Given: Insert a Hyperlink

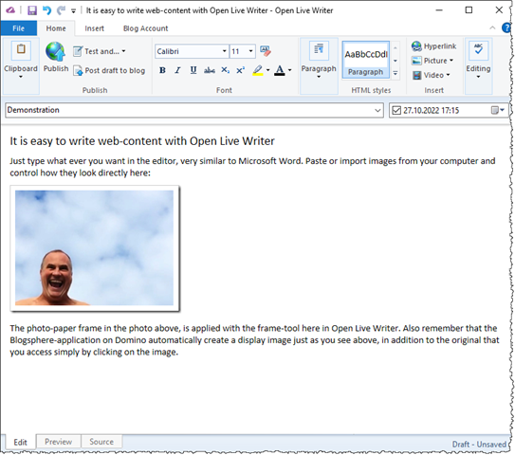Looking at the screenshot, I should pos(433,46).
